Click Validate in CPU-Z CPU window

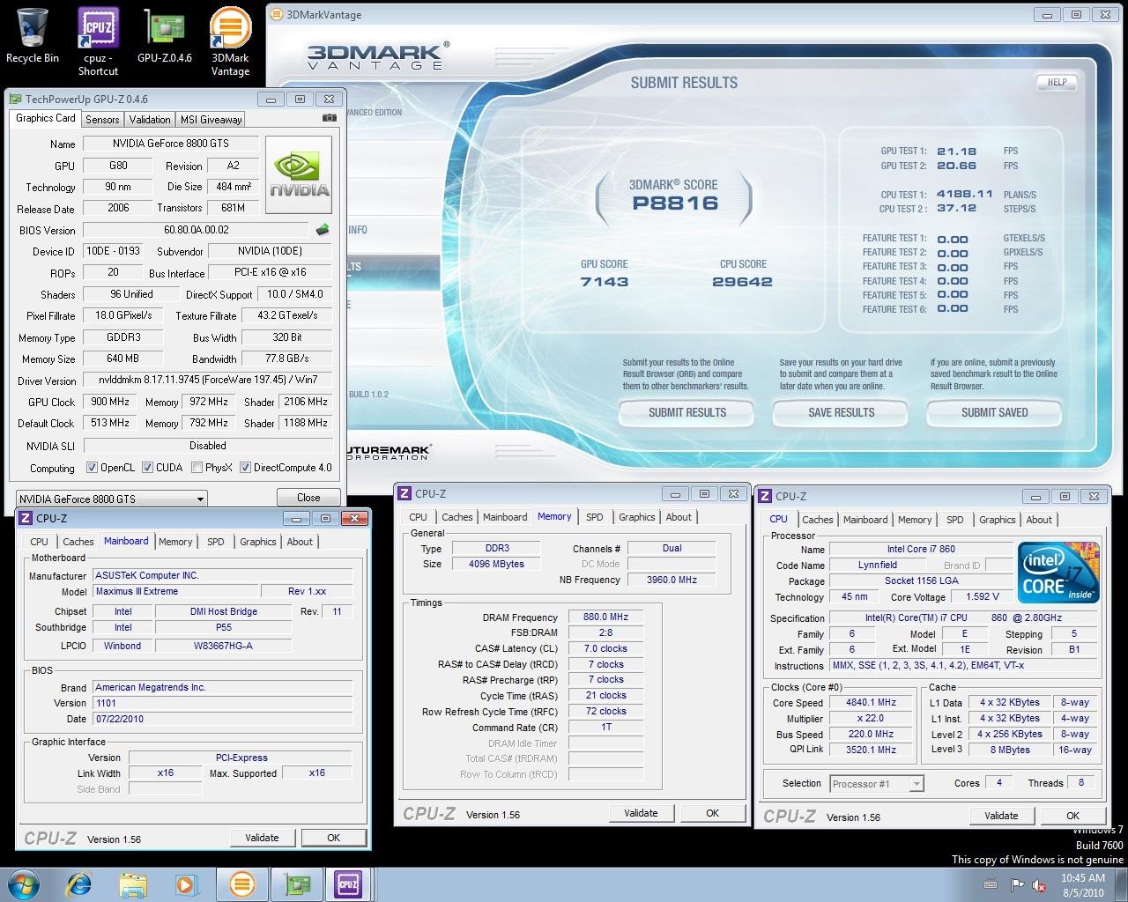1001,816
